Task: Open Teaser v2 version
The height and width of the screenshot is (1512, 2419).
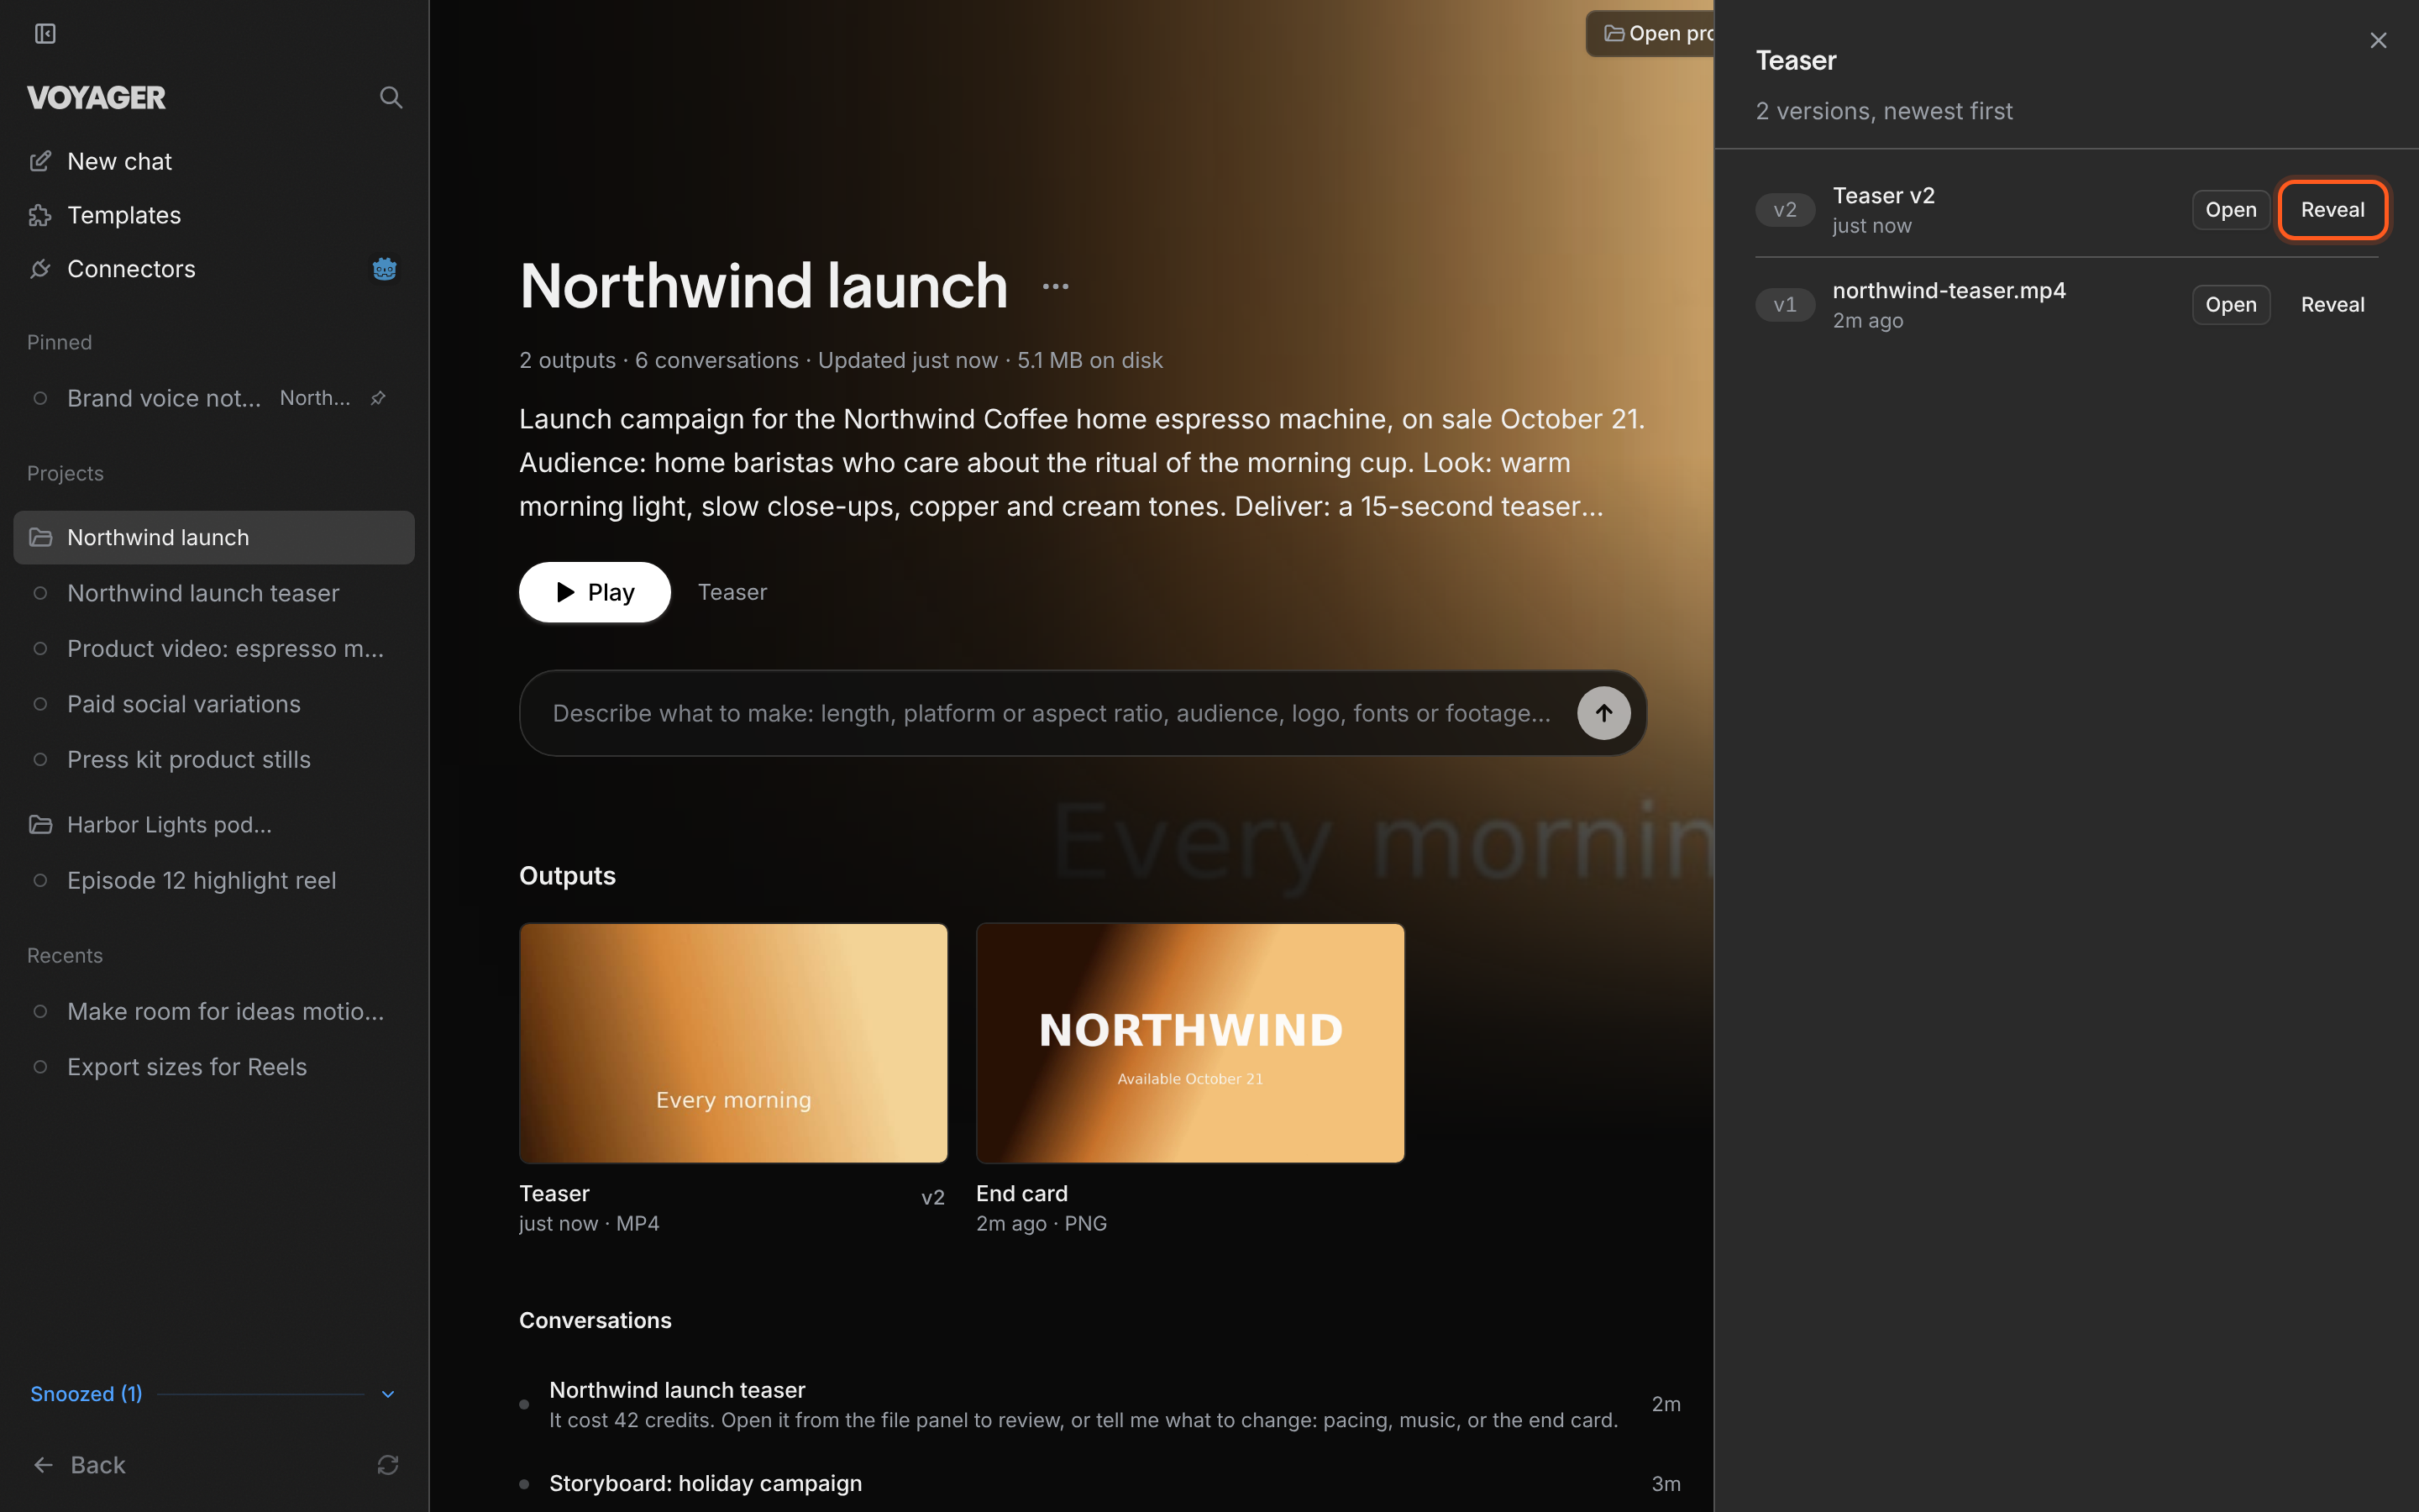Action: point(2230,210)
